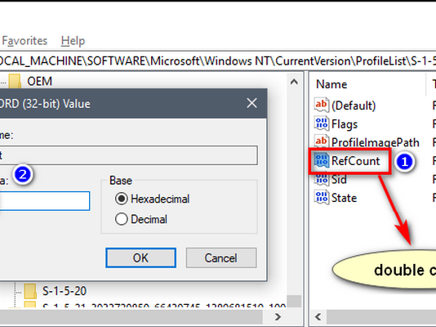Viewport: 436px width, 327px height.
Task: Open the Help menu
Action: coord(73,41)
